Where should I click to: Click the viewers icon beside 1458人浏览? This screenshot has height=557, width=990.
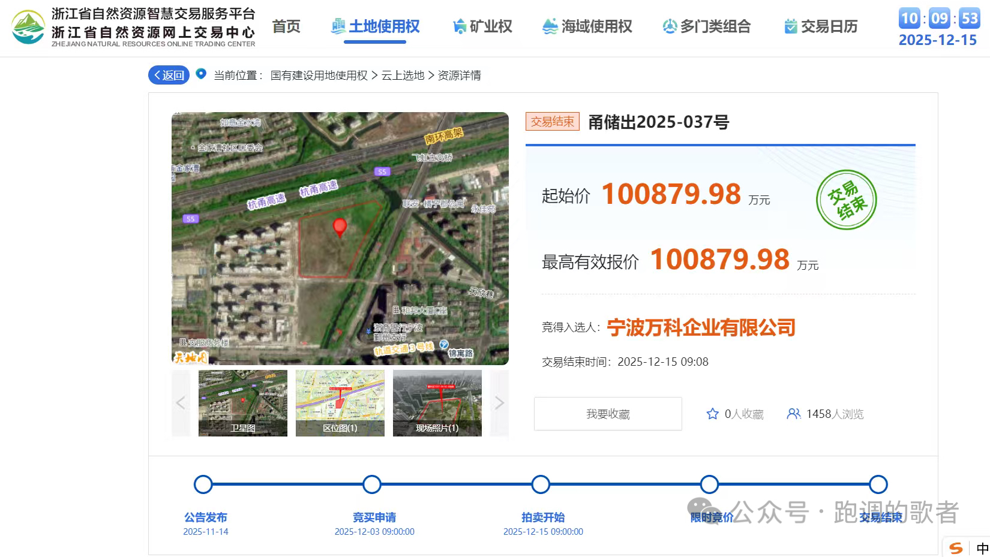(794, 414)
